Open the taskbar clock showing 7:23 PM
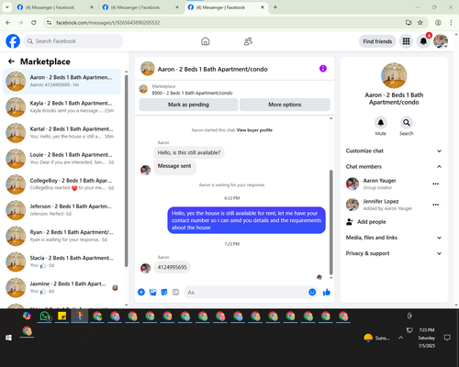459x367 pixels. 427,338
